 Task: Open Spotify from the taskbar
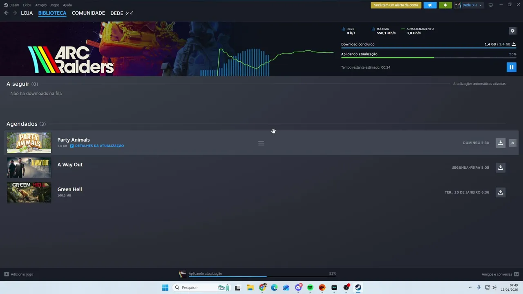tap(310, 287)
